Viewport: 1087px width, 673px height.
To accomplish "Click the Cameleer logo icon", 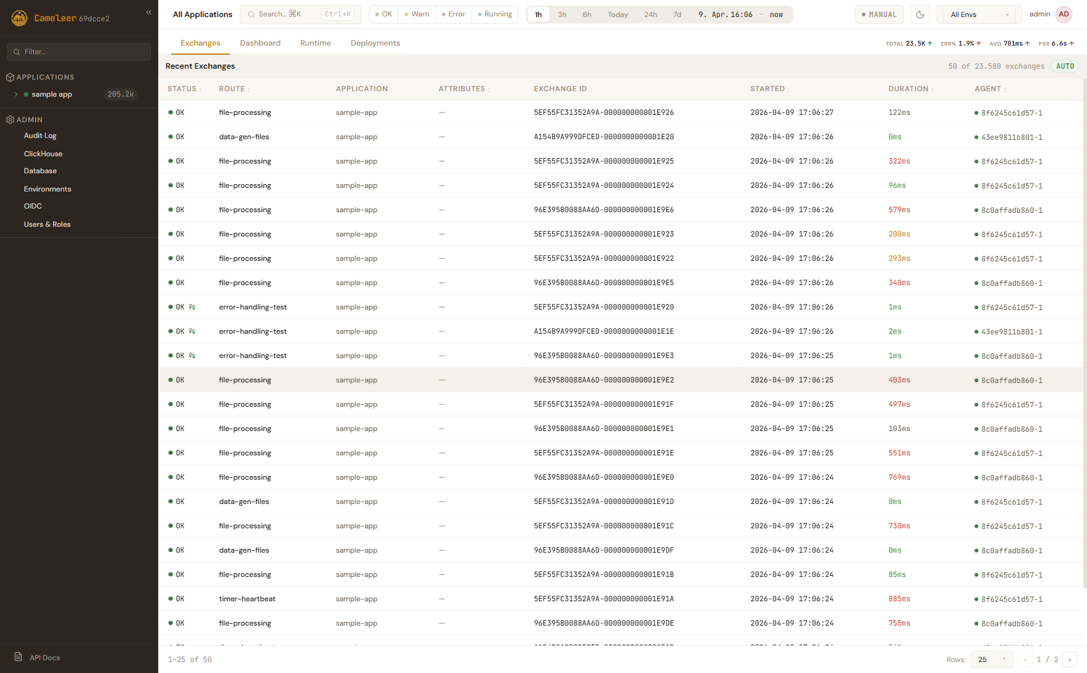I will [x=19, y=18].
